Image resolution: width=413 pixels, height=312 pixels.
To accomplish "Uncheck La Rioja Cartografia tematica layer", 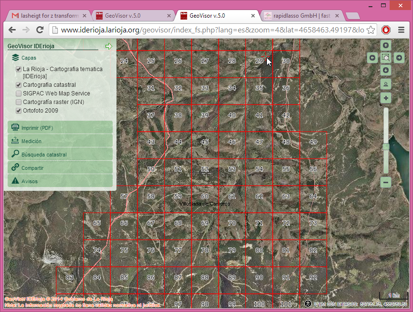I will click(19, 69).
